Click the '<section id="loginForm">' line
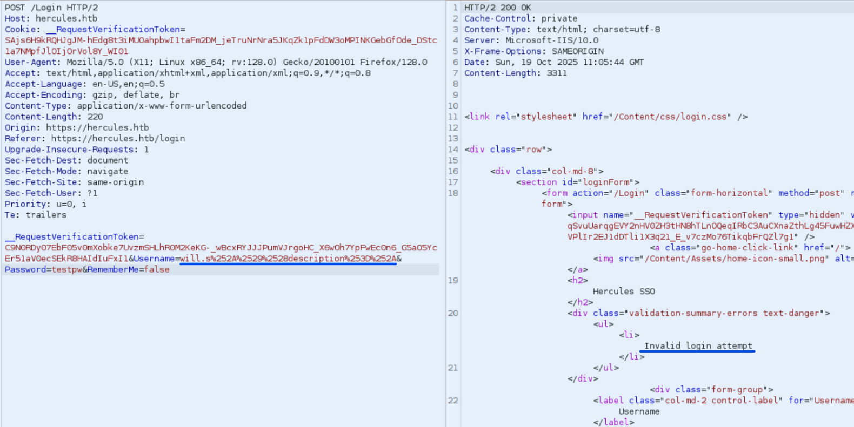This screenshot has height=427, width=854. tap(578, 182)
